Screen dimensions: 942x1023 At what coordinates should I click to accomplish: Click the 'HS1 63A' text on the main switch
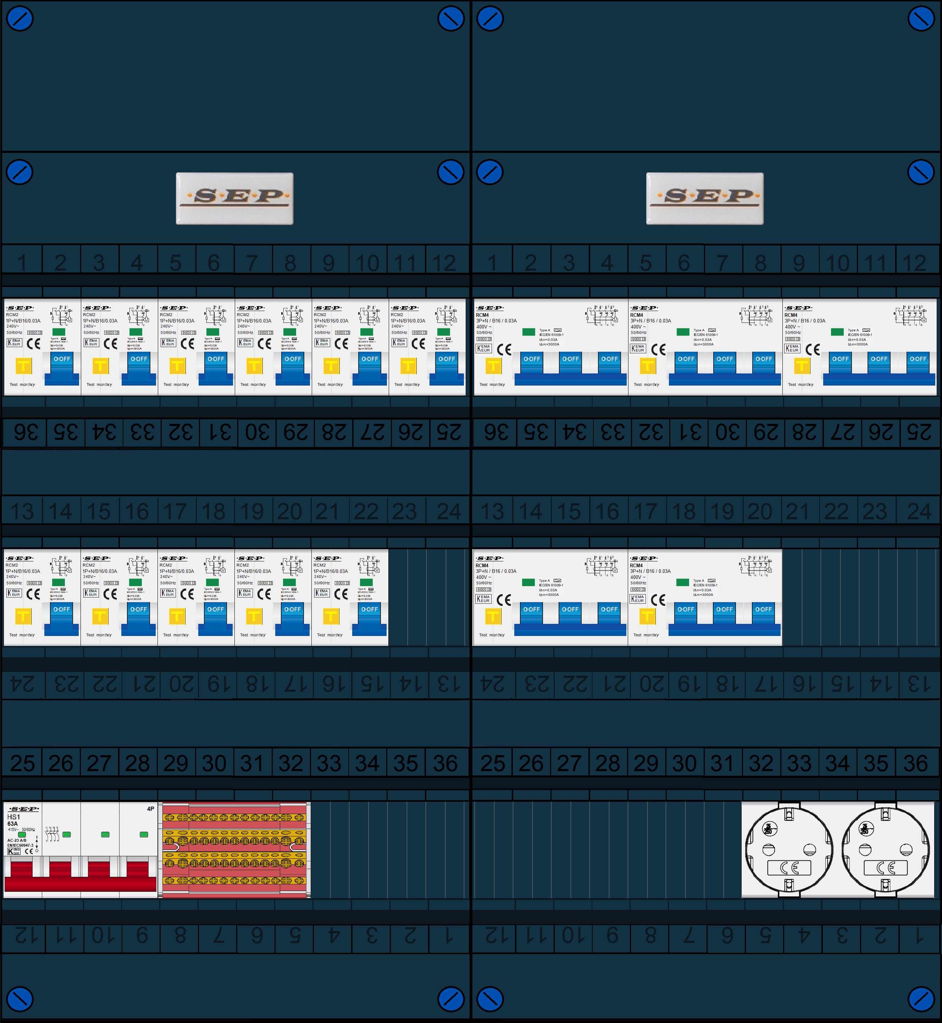14,820
